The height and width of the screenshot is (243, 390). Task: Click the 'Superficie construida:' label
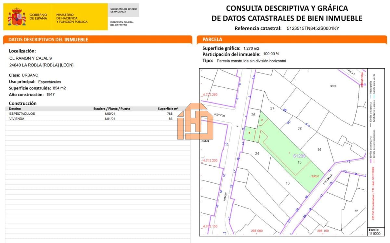[30, 88]
